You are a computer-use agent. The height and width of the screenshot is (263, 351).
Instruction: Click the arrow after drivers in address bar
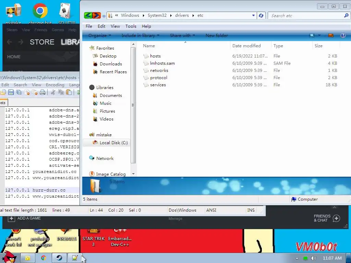tap(193, 15)
